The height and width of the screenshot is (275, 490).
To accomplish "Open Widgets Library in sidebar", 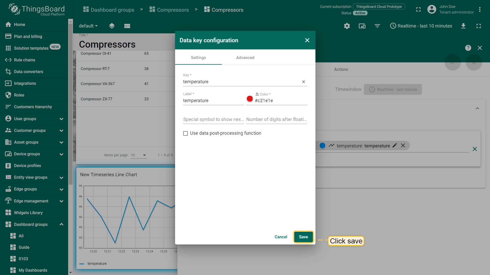I will [28, 213].
